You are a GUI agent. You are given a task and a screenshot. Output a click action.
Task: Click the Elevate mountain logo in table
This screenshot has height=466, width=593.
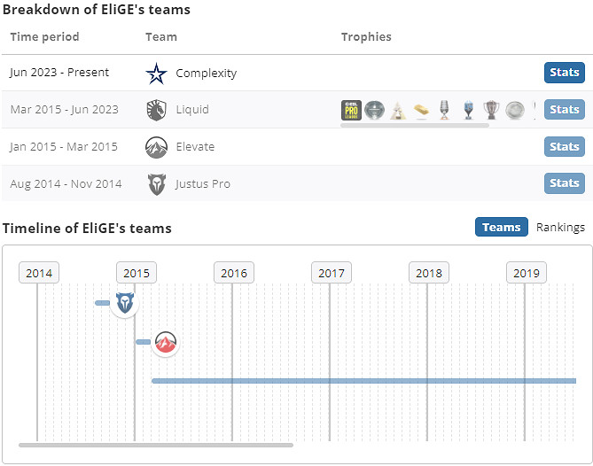pos(156,147)
